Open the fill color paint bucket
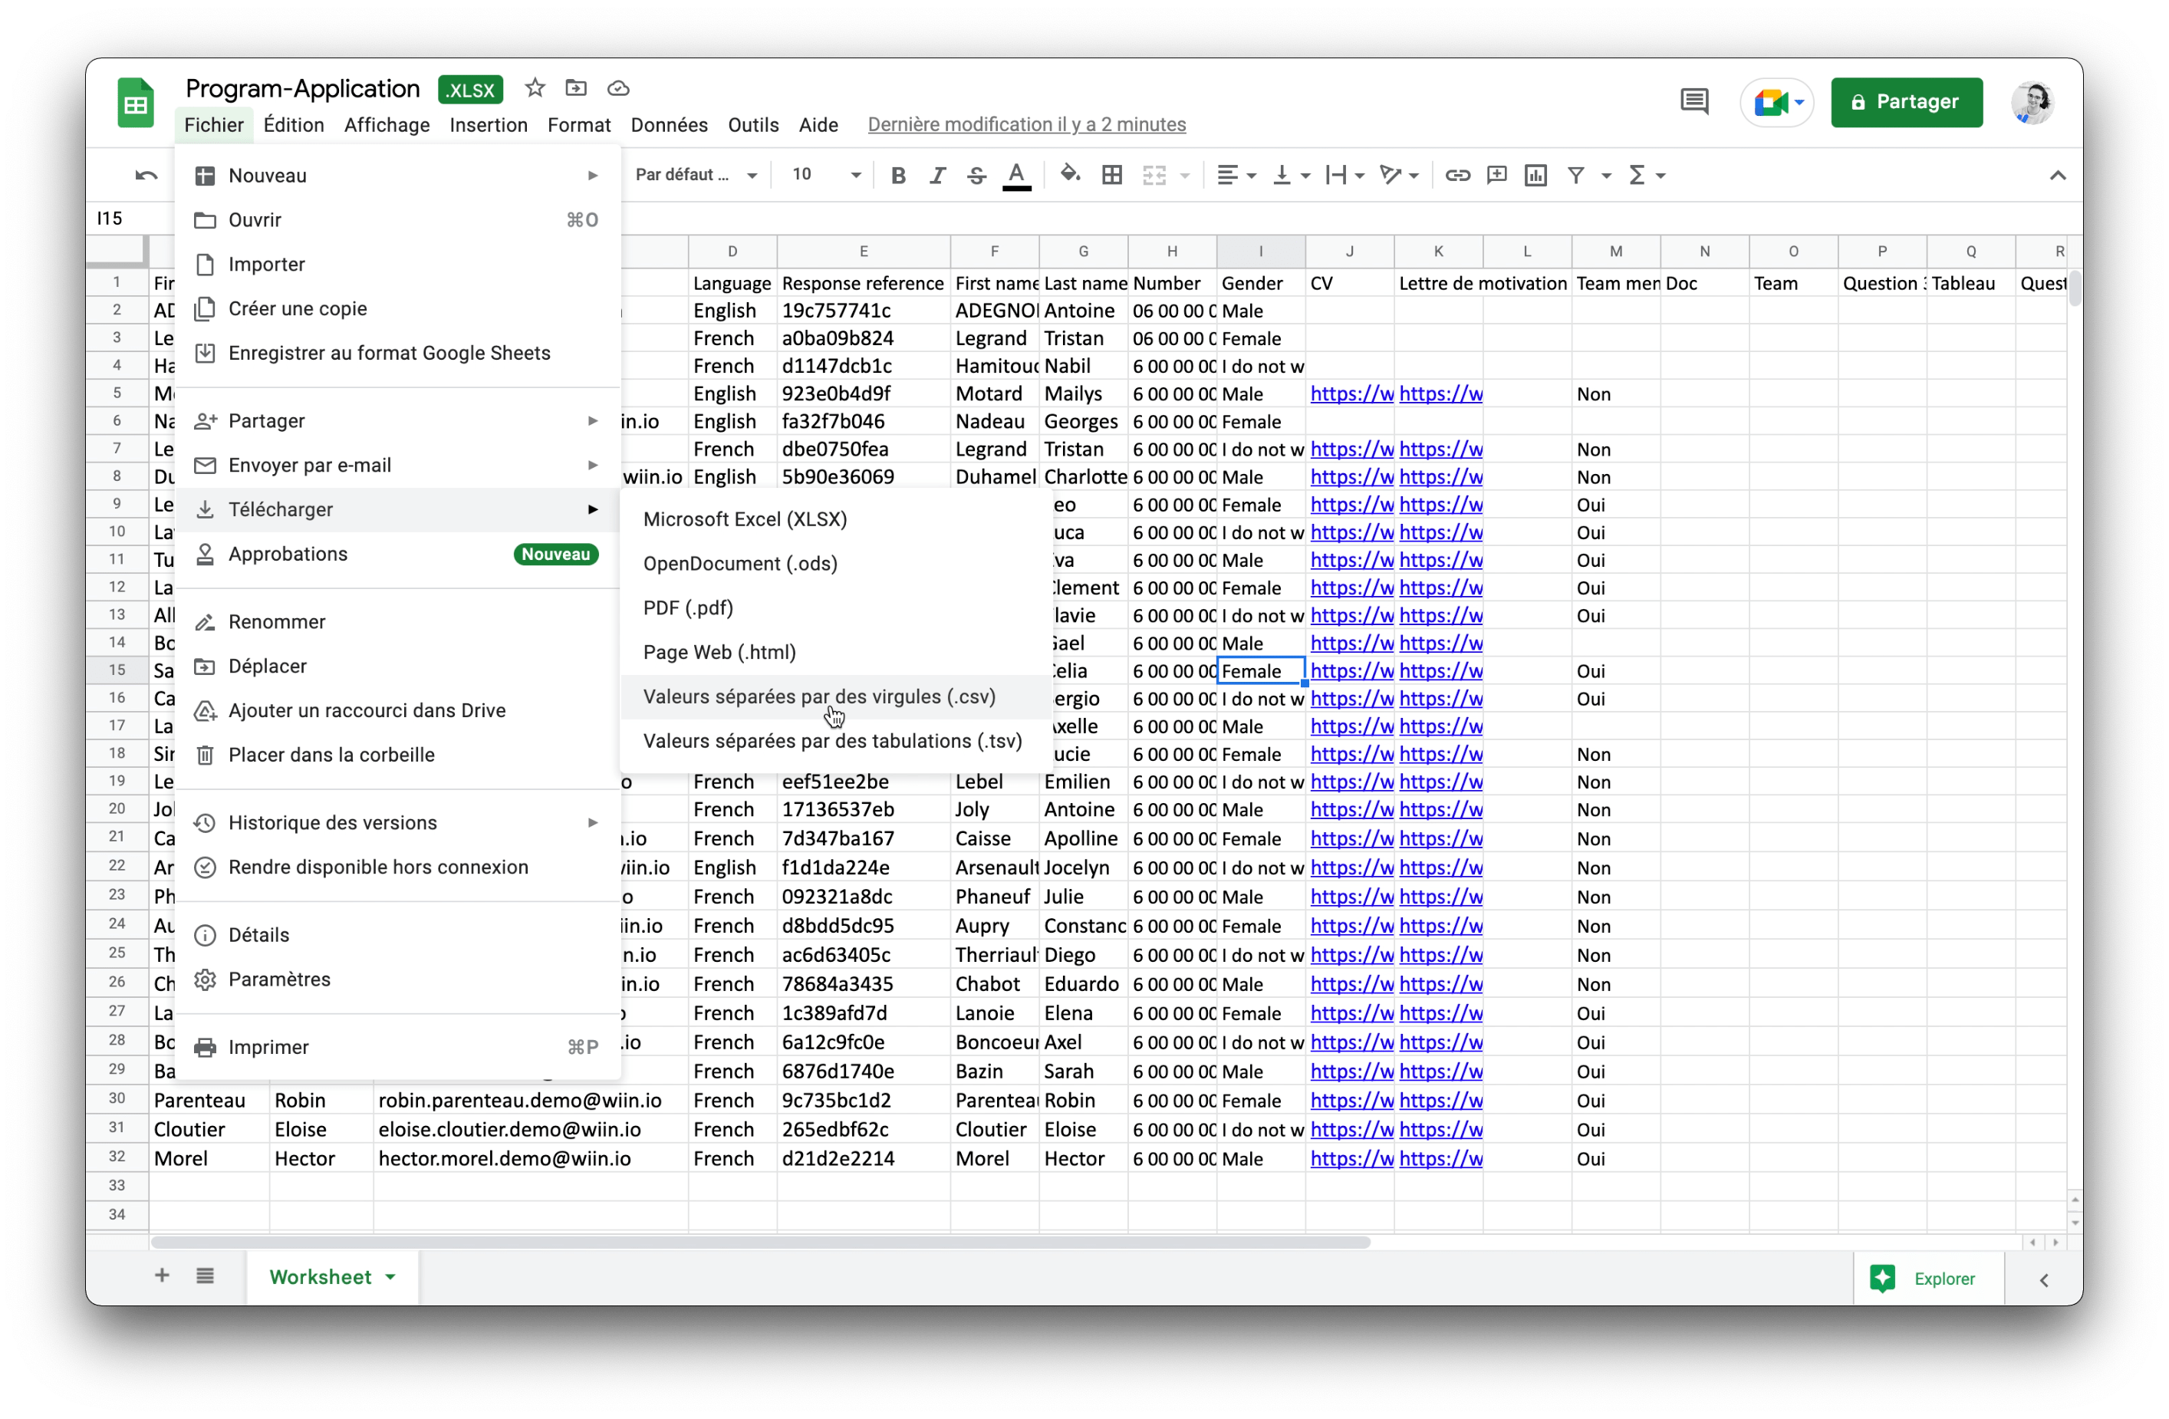 point(1070,173)
